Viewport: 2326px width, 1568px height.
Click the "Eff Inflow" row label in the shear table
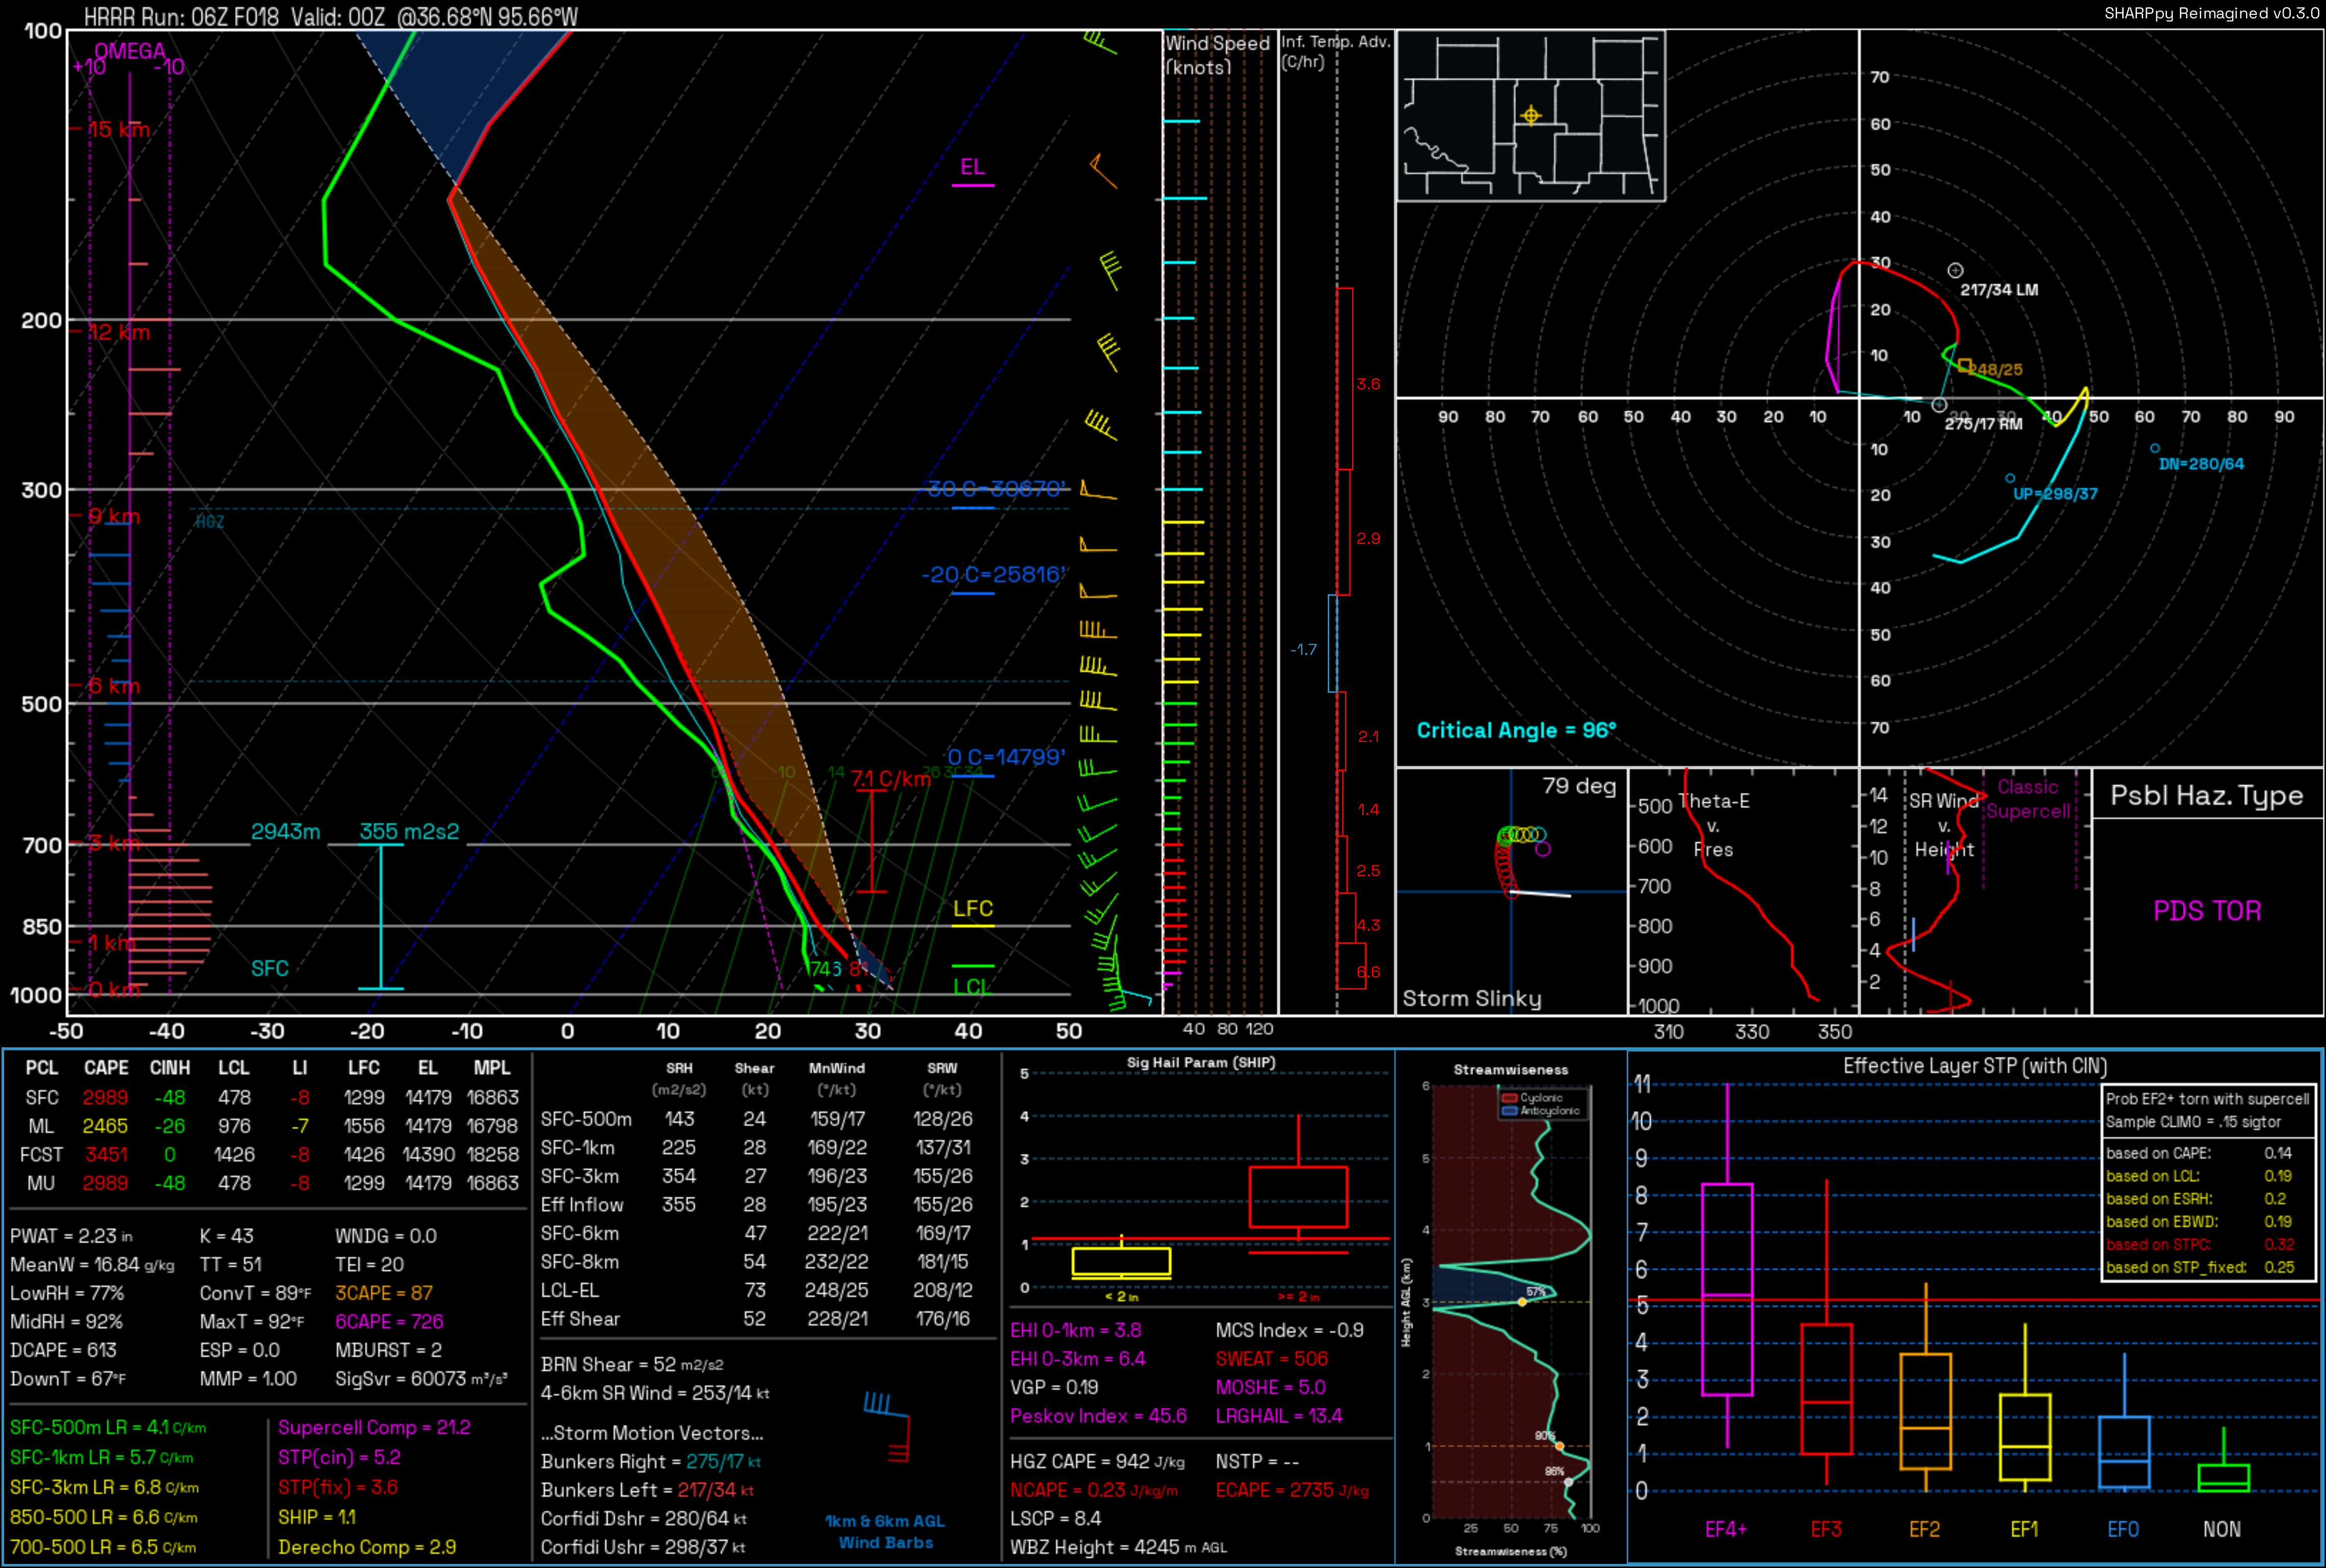(x=582, y=1205)
